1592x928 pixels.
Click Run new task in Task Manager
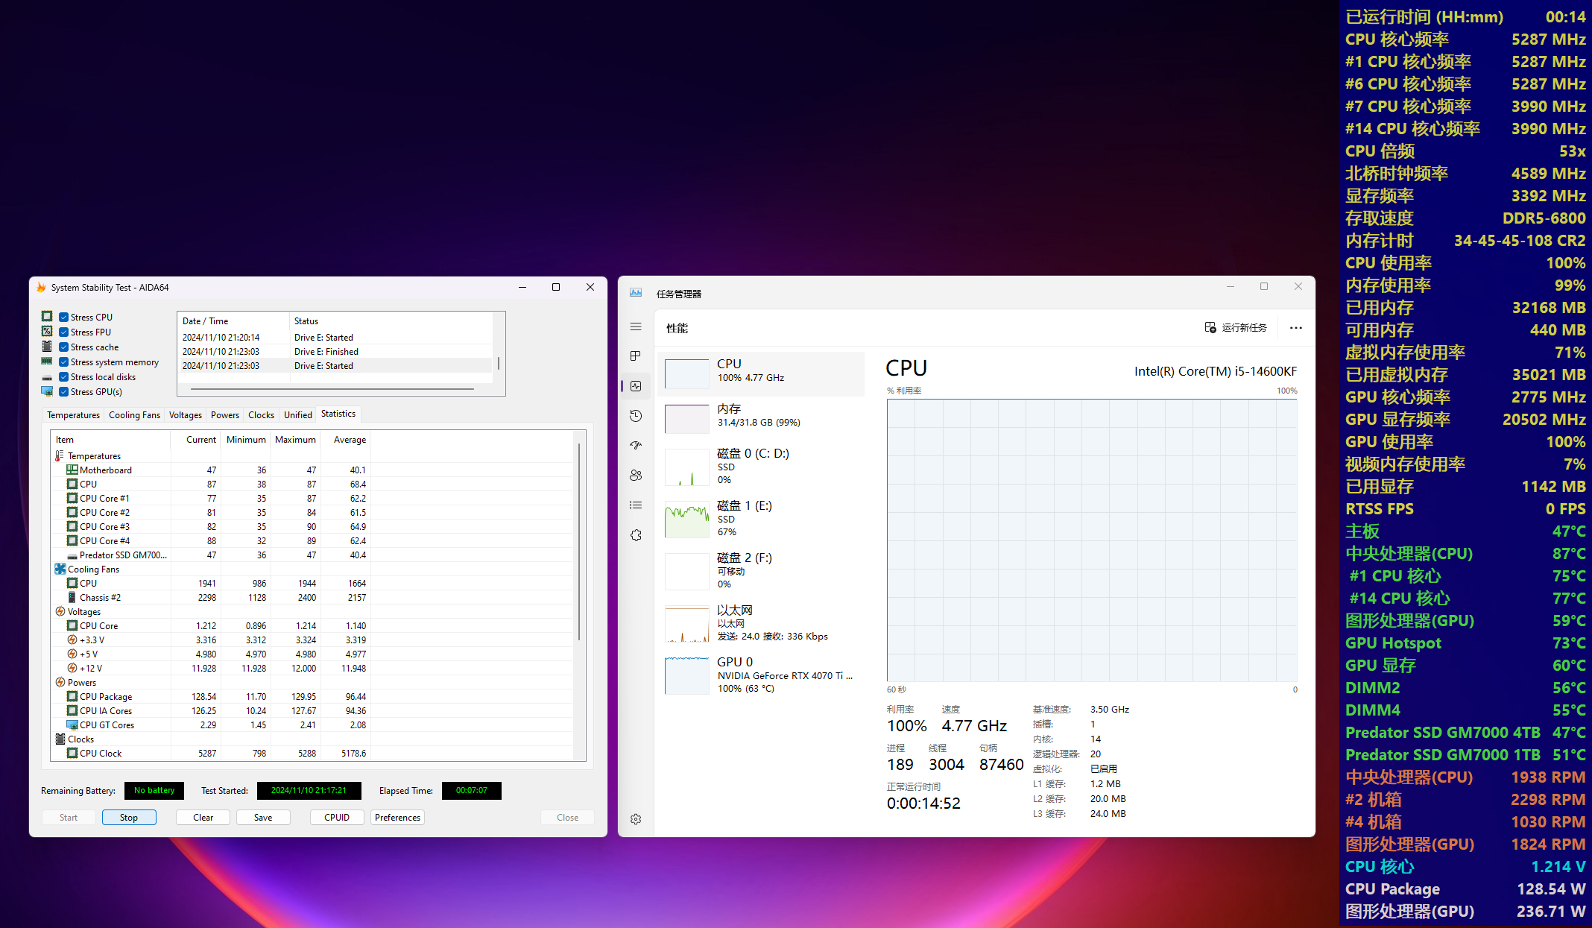click(x=1236, y=328)
